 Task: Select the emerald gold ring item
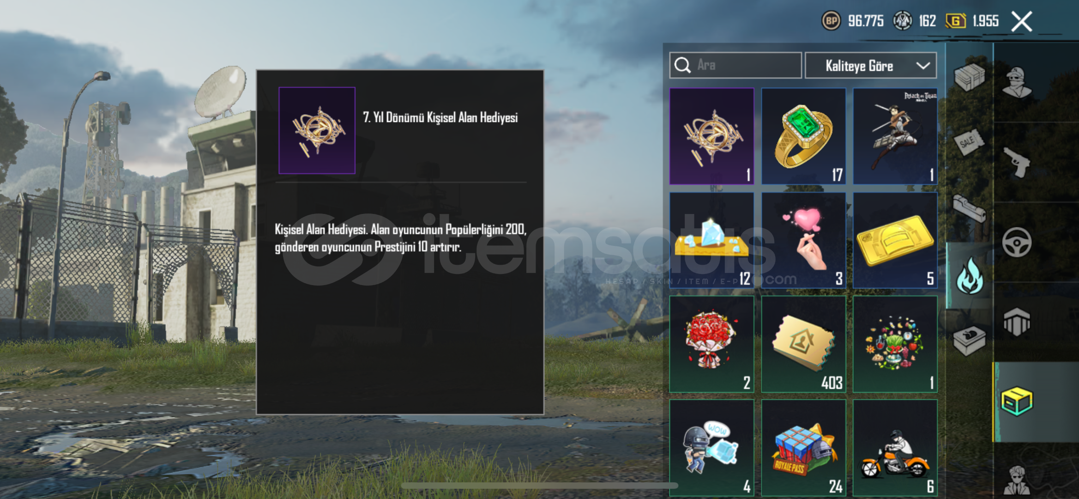(x=803, y=136)
